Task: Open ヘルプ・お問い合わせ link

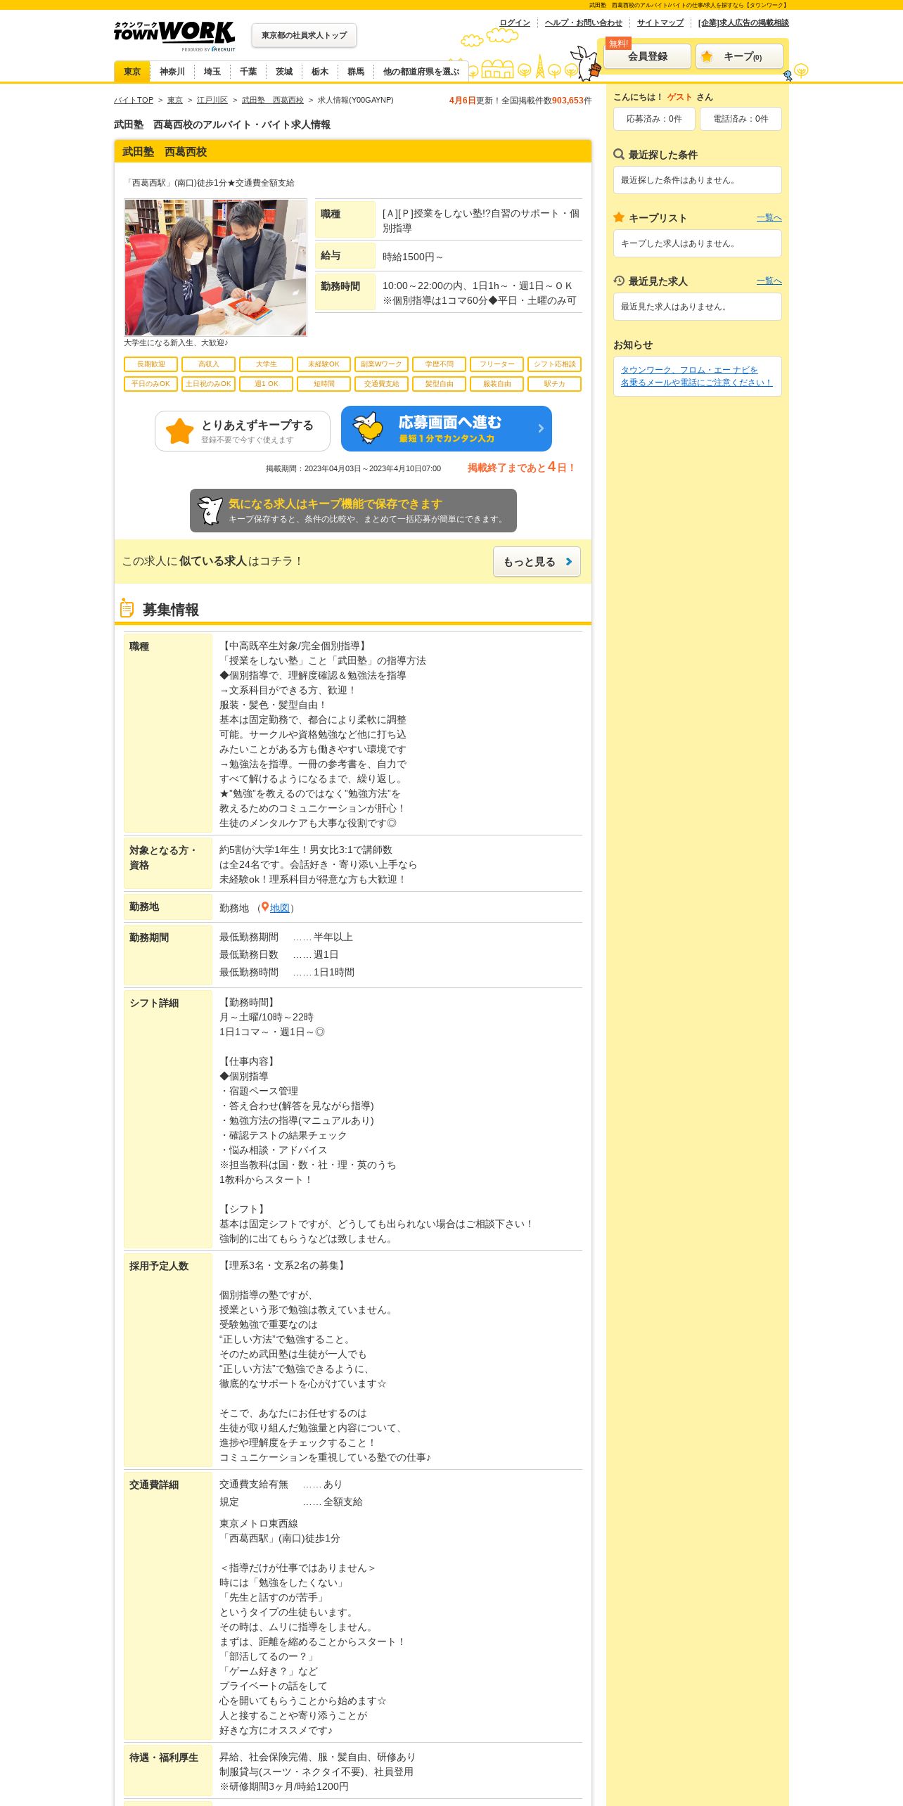Action: pyautogui.click(x=584, y=23)
